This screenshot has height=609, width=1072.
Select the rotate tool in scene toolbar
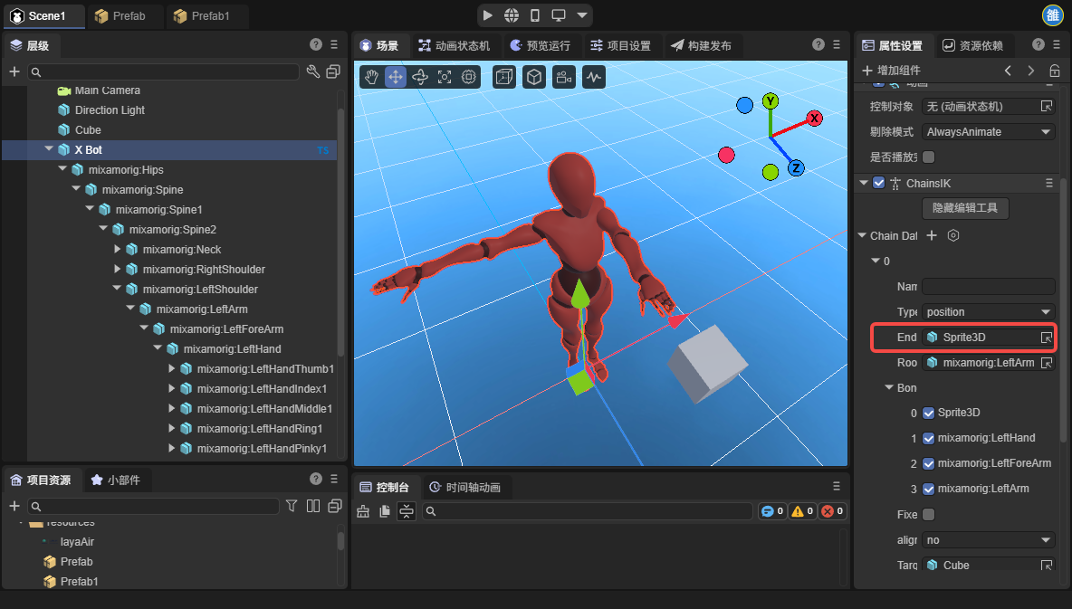[420, 77]
